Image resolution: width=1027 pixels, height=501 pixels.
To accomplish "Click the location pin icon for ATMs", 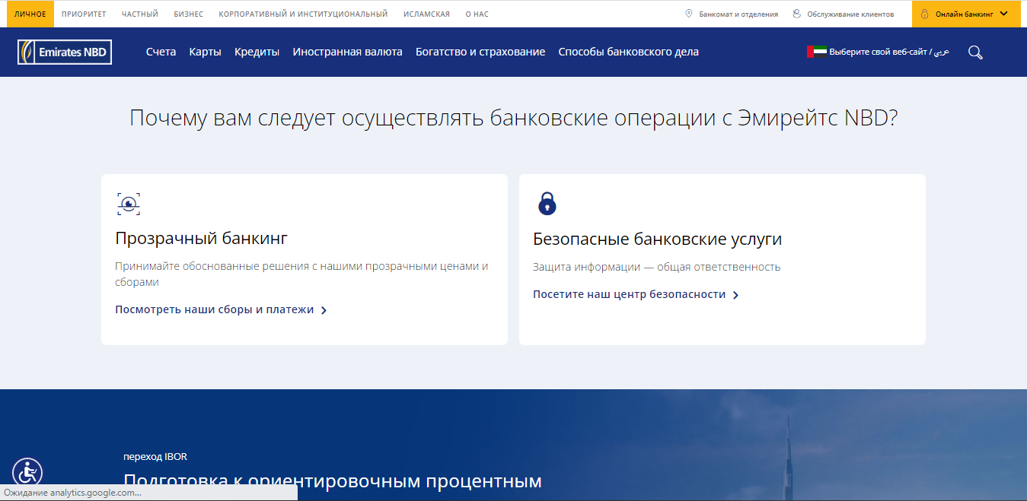I will [x=689, y=14].
